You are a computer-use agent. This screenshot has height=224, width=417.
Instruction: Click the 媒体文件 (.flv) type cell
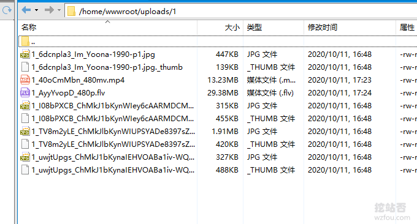270,93
